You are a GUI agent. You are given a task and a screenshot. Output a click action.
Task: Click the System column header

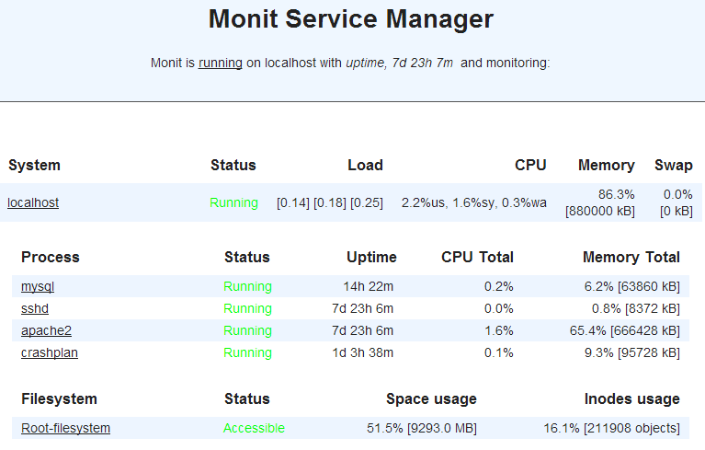click(34, 165)
